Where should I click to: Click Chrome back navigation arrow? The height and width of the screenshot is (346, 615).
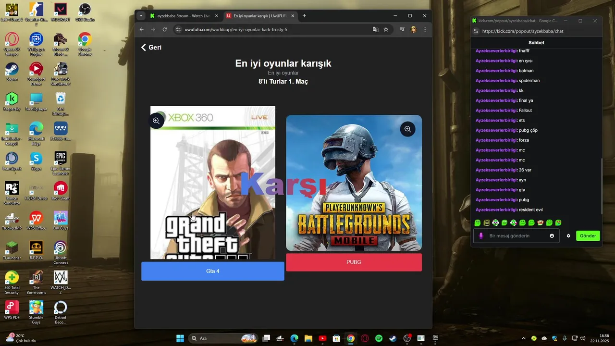(141, 29)
